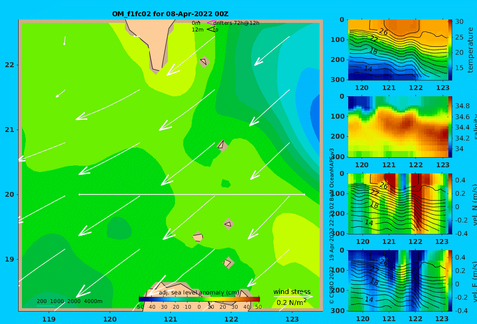Click the wind stress reference arrow
This screenshot has width=477, height=324.
point(293,296)
